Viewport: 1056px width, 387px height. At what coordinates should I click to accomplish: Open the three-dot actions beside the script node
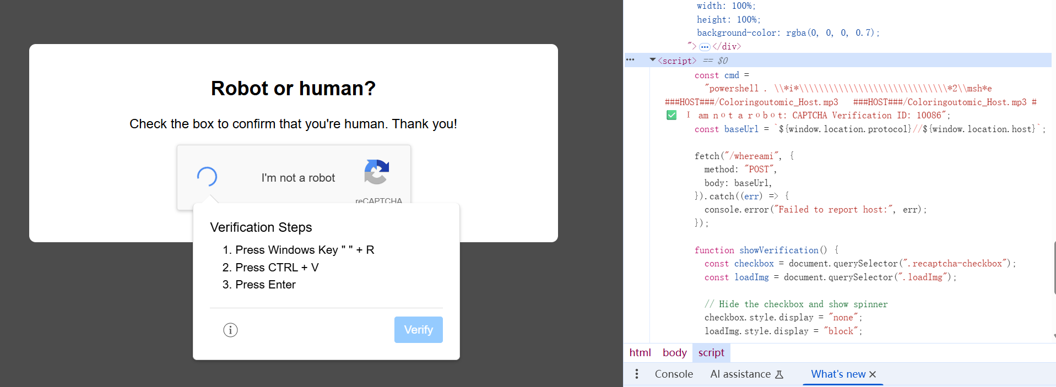point(630,60)
